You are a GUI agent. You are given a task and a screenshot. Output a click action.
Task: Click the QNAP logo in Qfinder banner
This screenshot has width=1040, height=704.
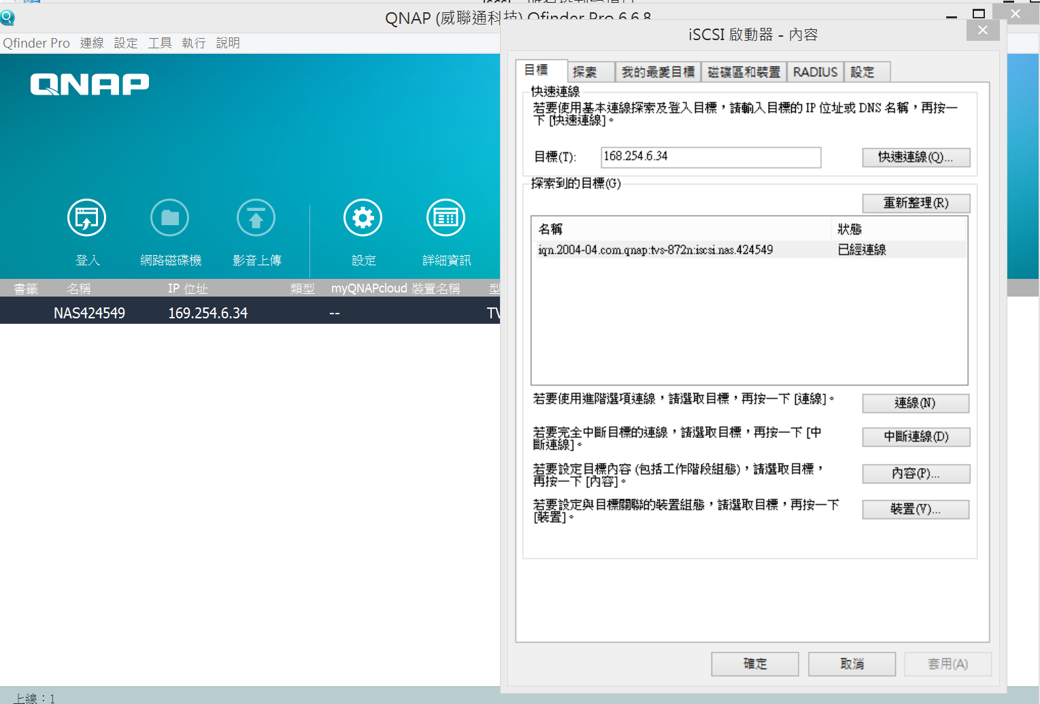click(90, 84)
